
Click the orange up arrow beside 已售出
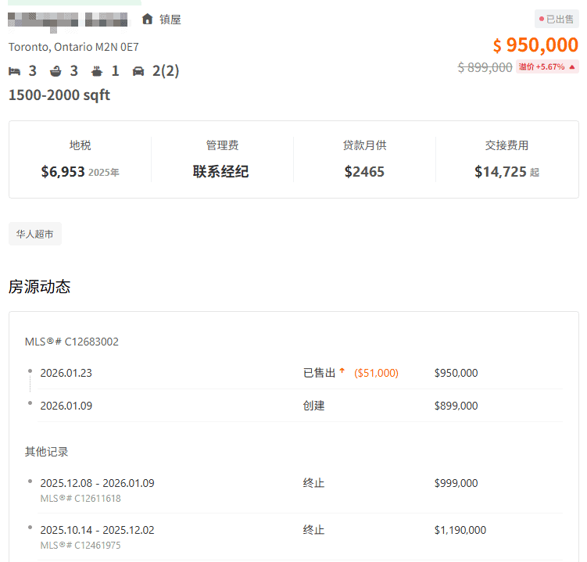342,372
